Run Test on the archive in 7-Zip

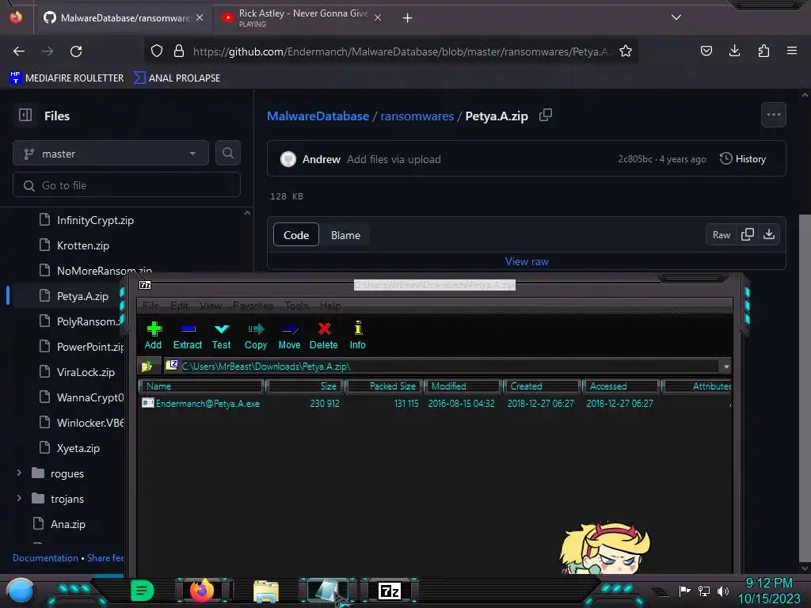[x=222, y=335]
